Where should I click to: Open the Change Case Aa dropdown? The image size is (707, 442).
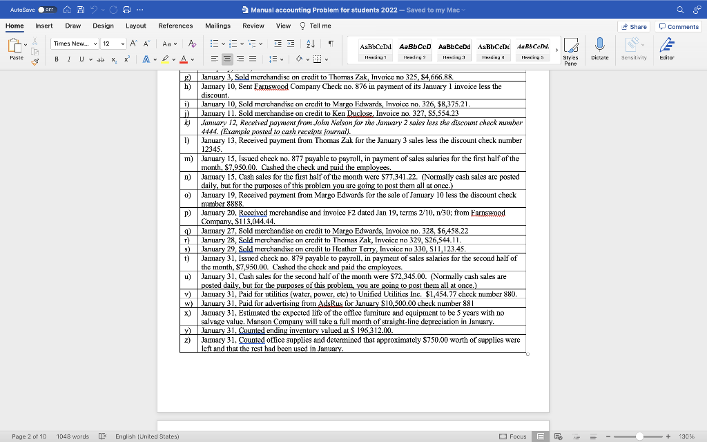click(x=170, y=44)
